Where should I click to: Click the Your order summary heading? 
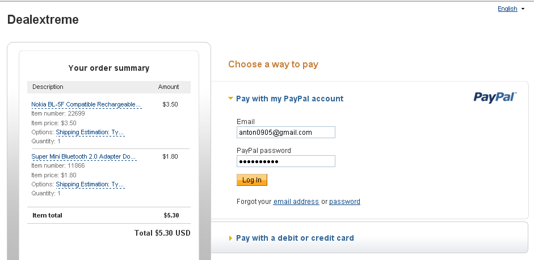(x=108, y=68)
